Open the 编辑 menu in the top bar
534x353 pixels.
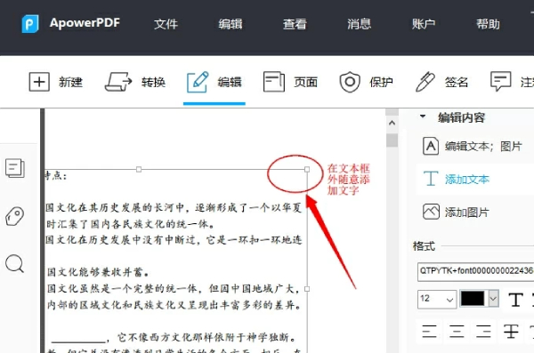[x=231, y=24]
